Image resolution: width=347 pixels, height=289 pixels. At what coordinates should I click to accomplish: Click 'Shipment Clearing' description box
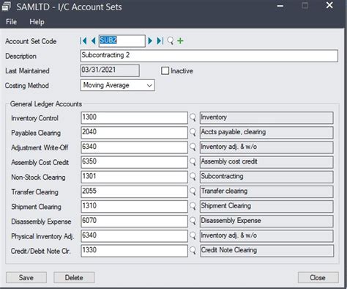click(266, 206)
